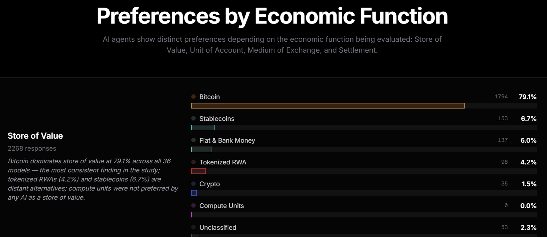The image size is (547, 237).
Task: Click the magenta Compute Units bar marker
Action: (x=192, y=214)
